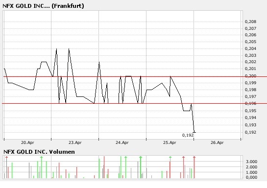Click the last price annotation 0,192 near chart line
The height and width of the screenshot is (188, 267).
click(x=188, y=135)
